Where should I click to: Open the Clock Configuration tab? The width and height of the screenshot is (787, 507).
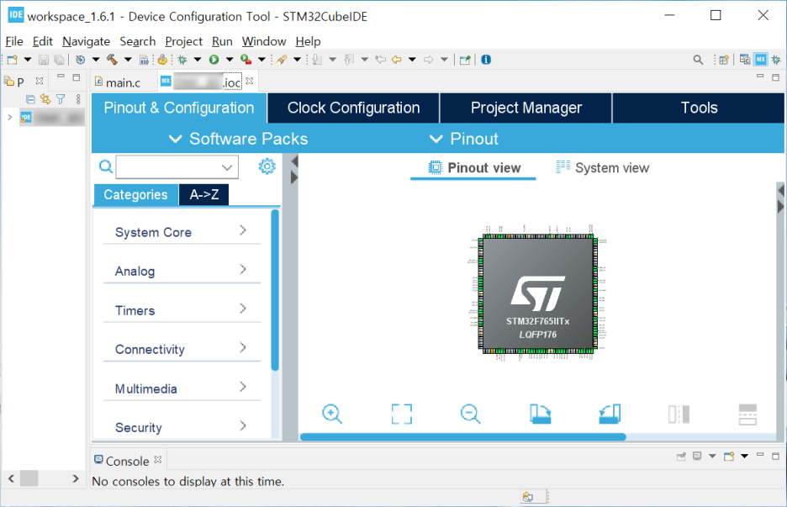(353, 108)
